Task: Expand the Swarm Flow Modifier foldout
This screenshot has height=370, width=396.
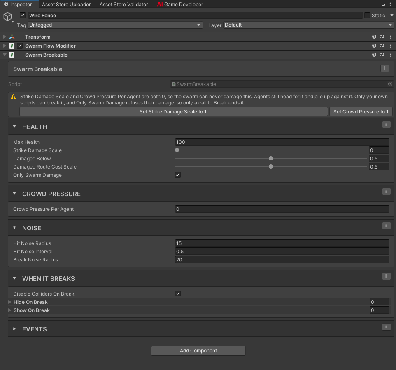Action: coord(5,46)
